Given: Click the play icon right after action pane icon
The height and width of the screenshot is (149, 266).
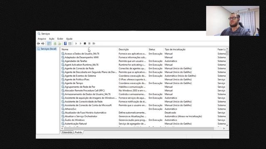Looking at the screenshot, I should coord(76,43).
